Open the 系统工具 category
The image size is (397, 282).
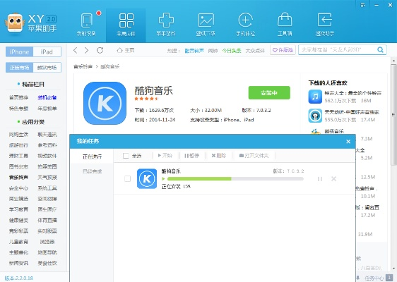(47, 188)
